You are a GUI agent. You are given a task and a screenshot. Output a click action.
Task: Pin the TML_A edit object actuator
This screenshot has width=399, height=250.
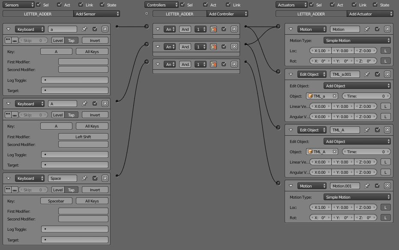367,130
